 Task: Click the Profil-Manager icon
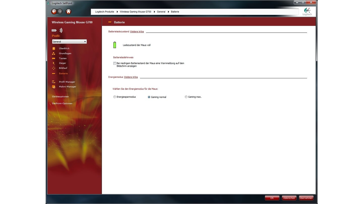[53, 82]
